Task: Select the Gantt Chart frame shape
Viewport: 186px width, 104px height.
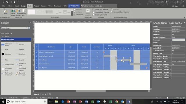Action: [x=7, y=45]
